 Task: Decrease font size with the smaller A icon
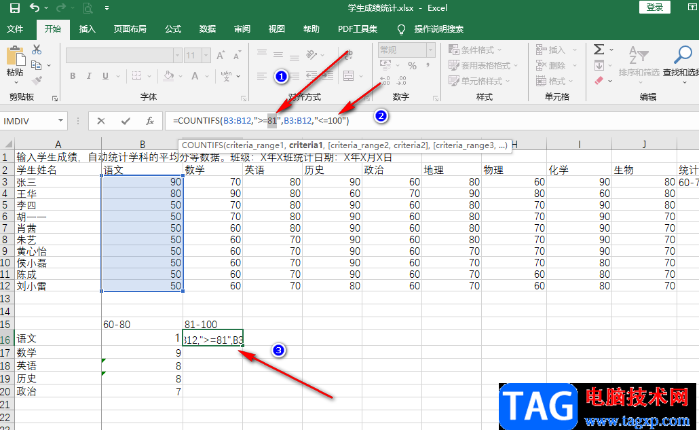click(237, 55)
